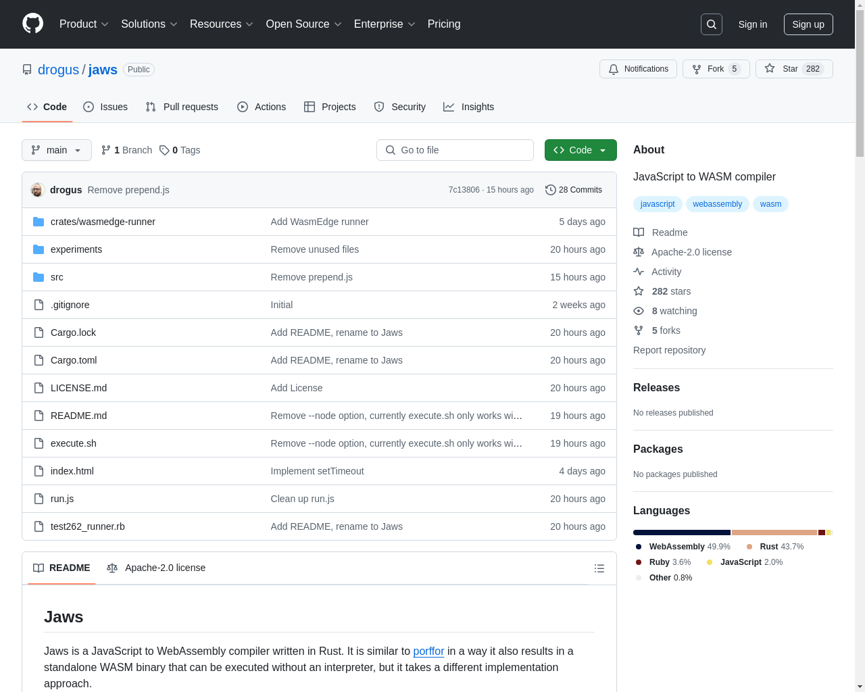865x692 pixels.
Task: Click the Ruby language color dot
Action: tap(639, 562)
